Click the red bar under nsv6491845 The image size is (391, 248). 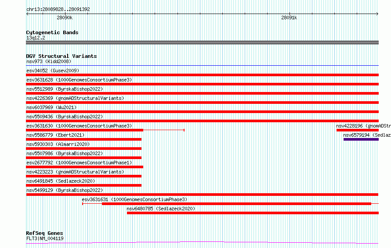click(84, 185)
